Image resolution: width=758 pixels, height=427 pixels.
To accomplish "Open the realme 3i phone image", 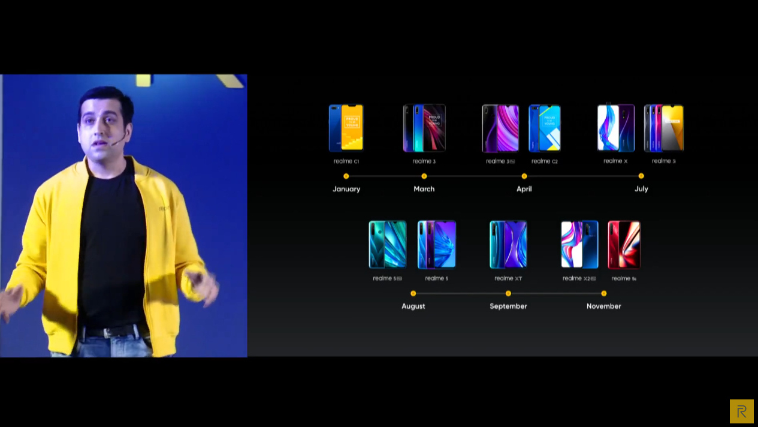I will 664,128.
